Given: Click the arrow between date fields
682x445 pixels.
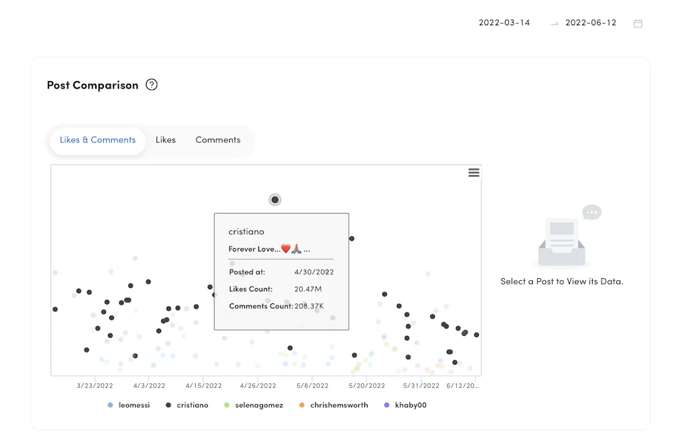Looking at the screenshot, I should pos(554,23).
